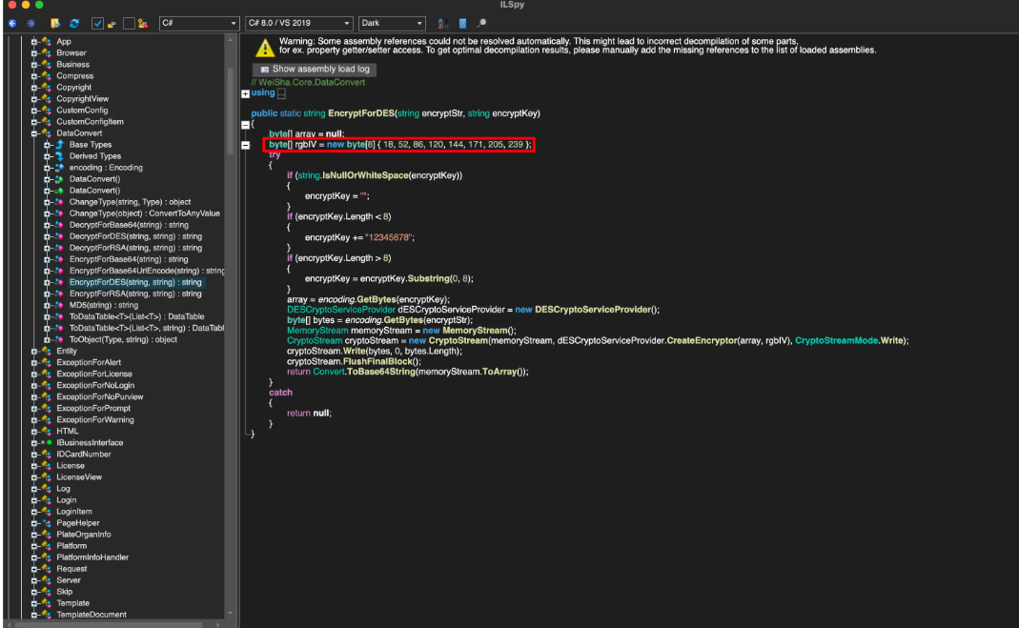
Task: Collapse the DataConvert tree node
Action: pos(33,133)
